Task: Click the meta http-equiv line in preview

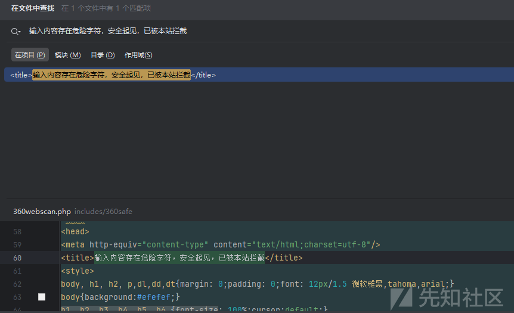Action: 221,245
